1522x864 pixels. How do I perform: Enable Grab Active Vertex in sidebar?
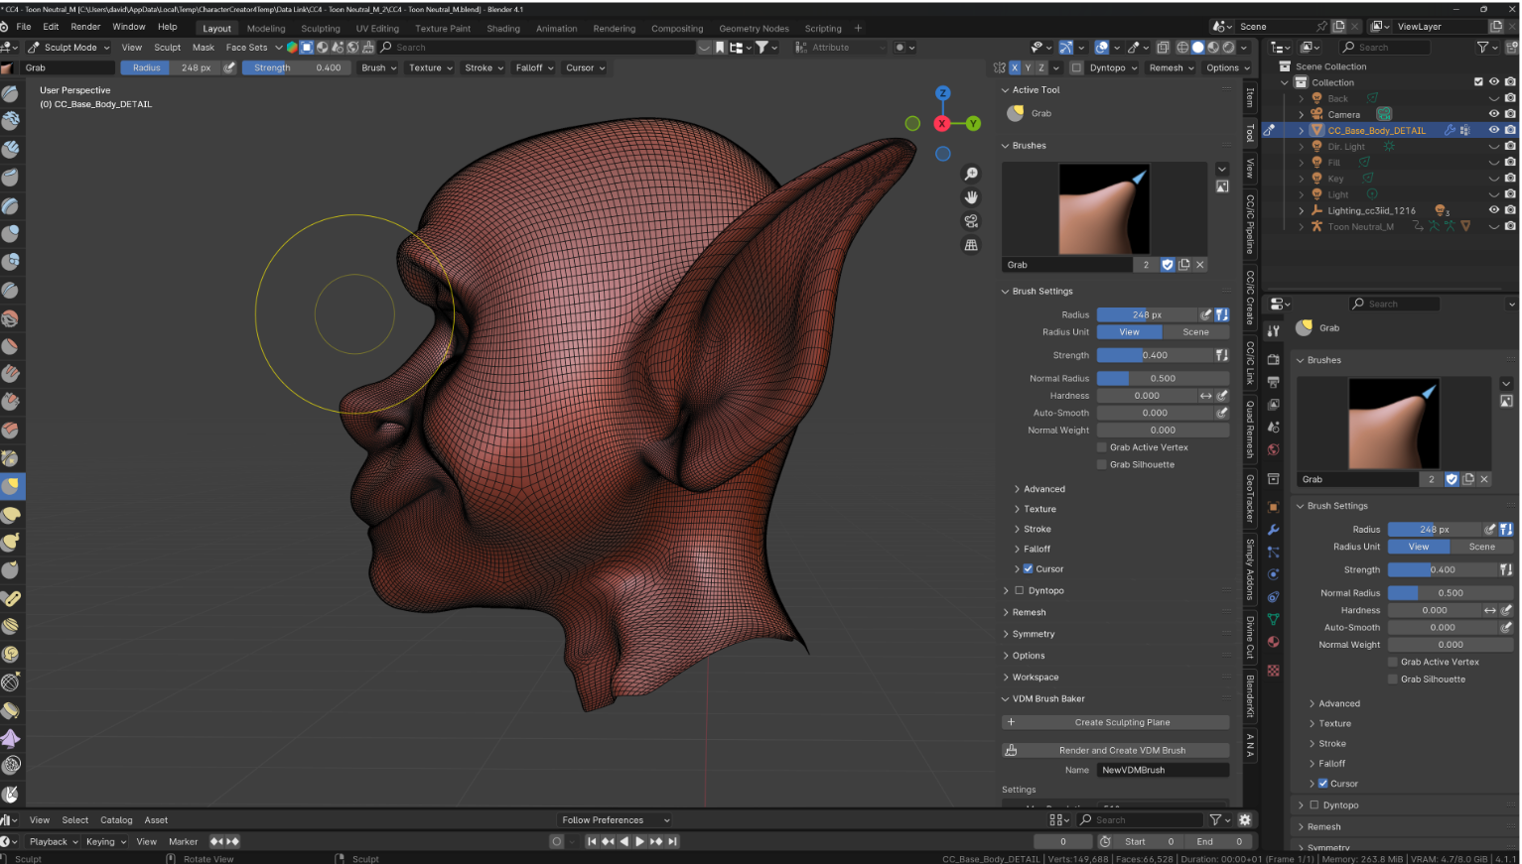[1102, 447]
